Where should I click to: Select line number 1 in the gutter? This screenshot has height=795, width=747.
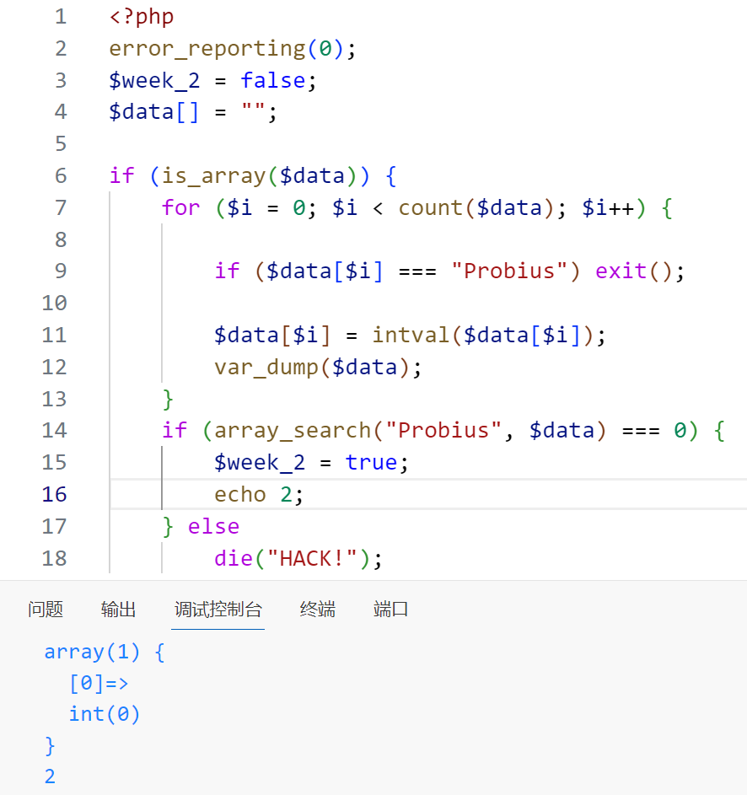point(59,16)
